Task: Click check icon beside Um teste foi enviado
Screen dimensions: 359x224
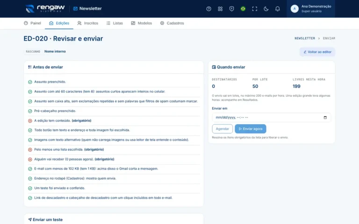Action: 30,189
